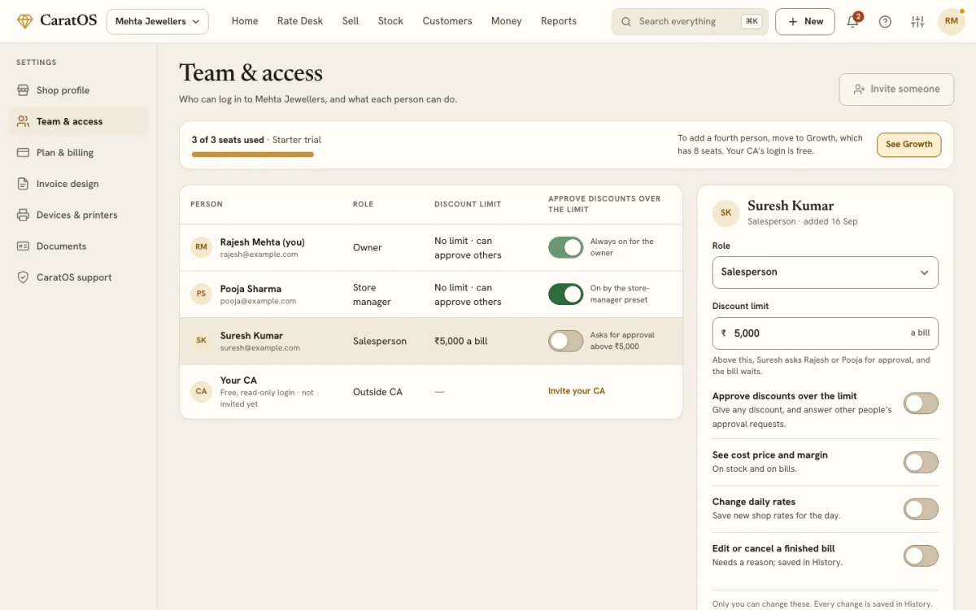Toggle Rajesh Mehta's approve discounts switch
Viewport: 976px width, 610px height.
[x=566, y=247]
